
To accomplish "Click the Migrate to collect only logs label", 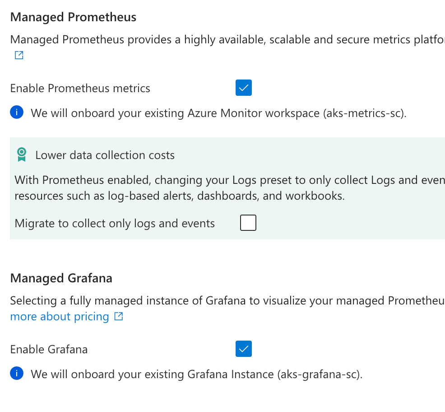I will click(115, 223).
